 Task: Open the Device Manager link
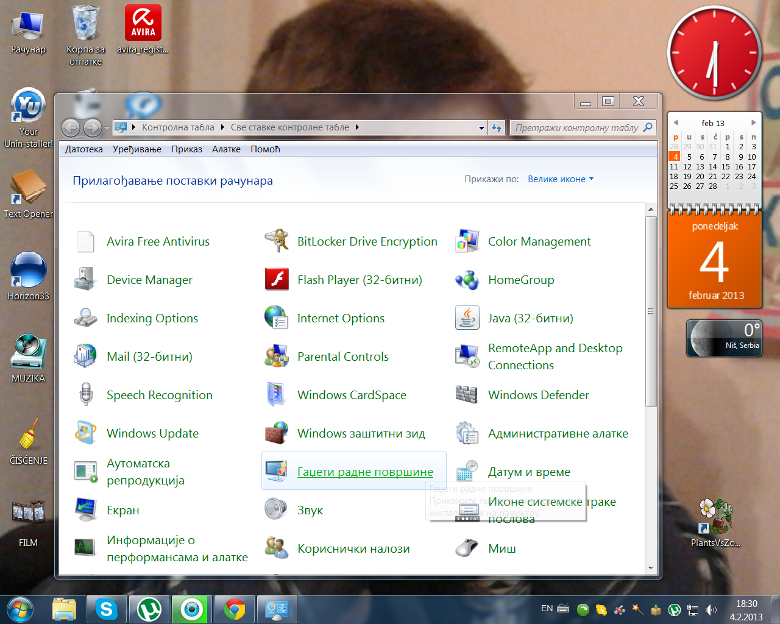[x=149, y=280]
